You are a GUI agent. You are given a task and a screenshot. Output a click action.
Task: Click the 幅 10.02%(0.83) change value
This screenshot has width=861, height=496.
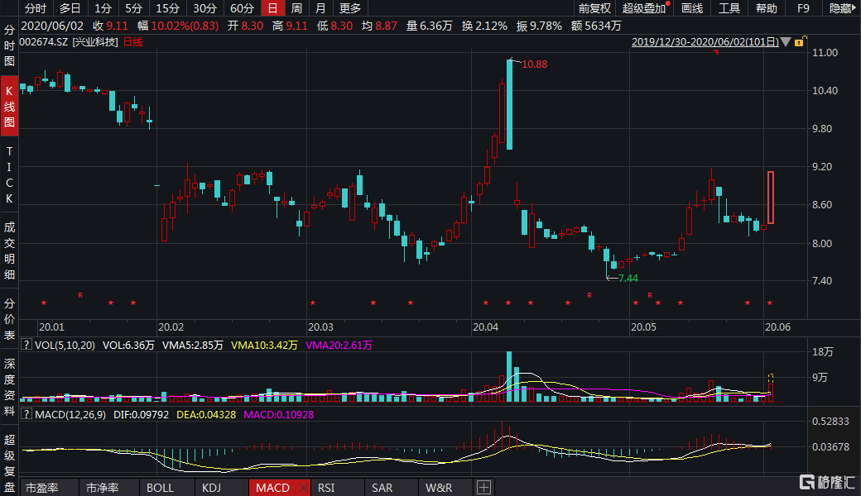pos(178,26)
